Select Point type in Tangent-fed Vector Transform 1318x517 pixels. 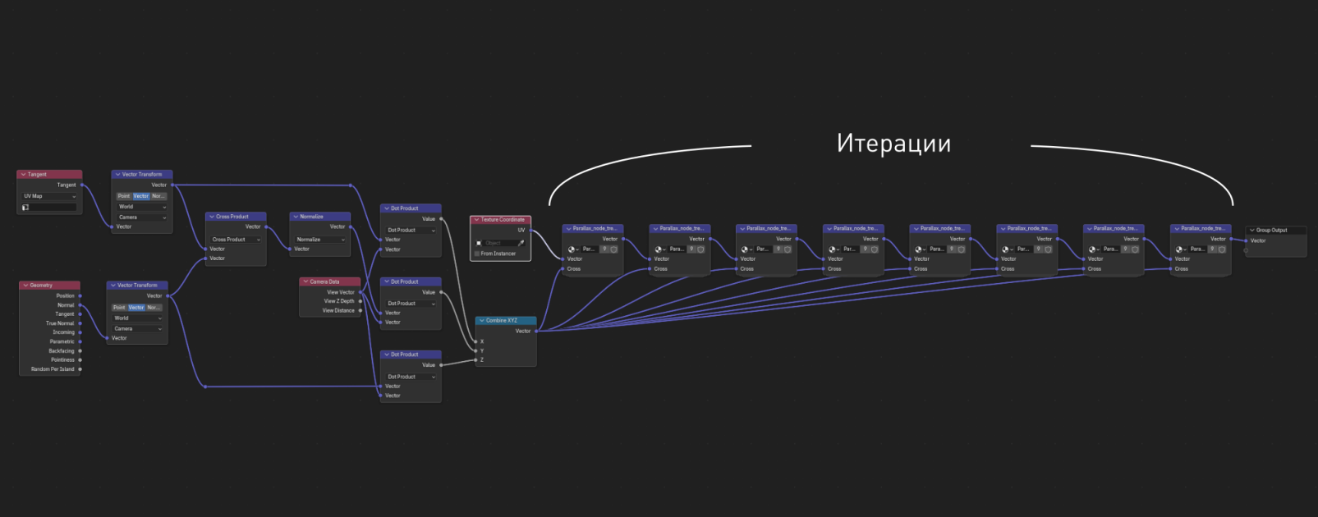coord(124,196)
